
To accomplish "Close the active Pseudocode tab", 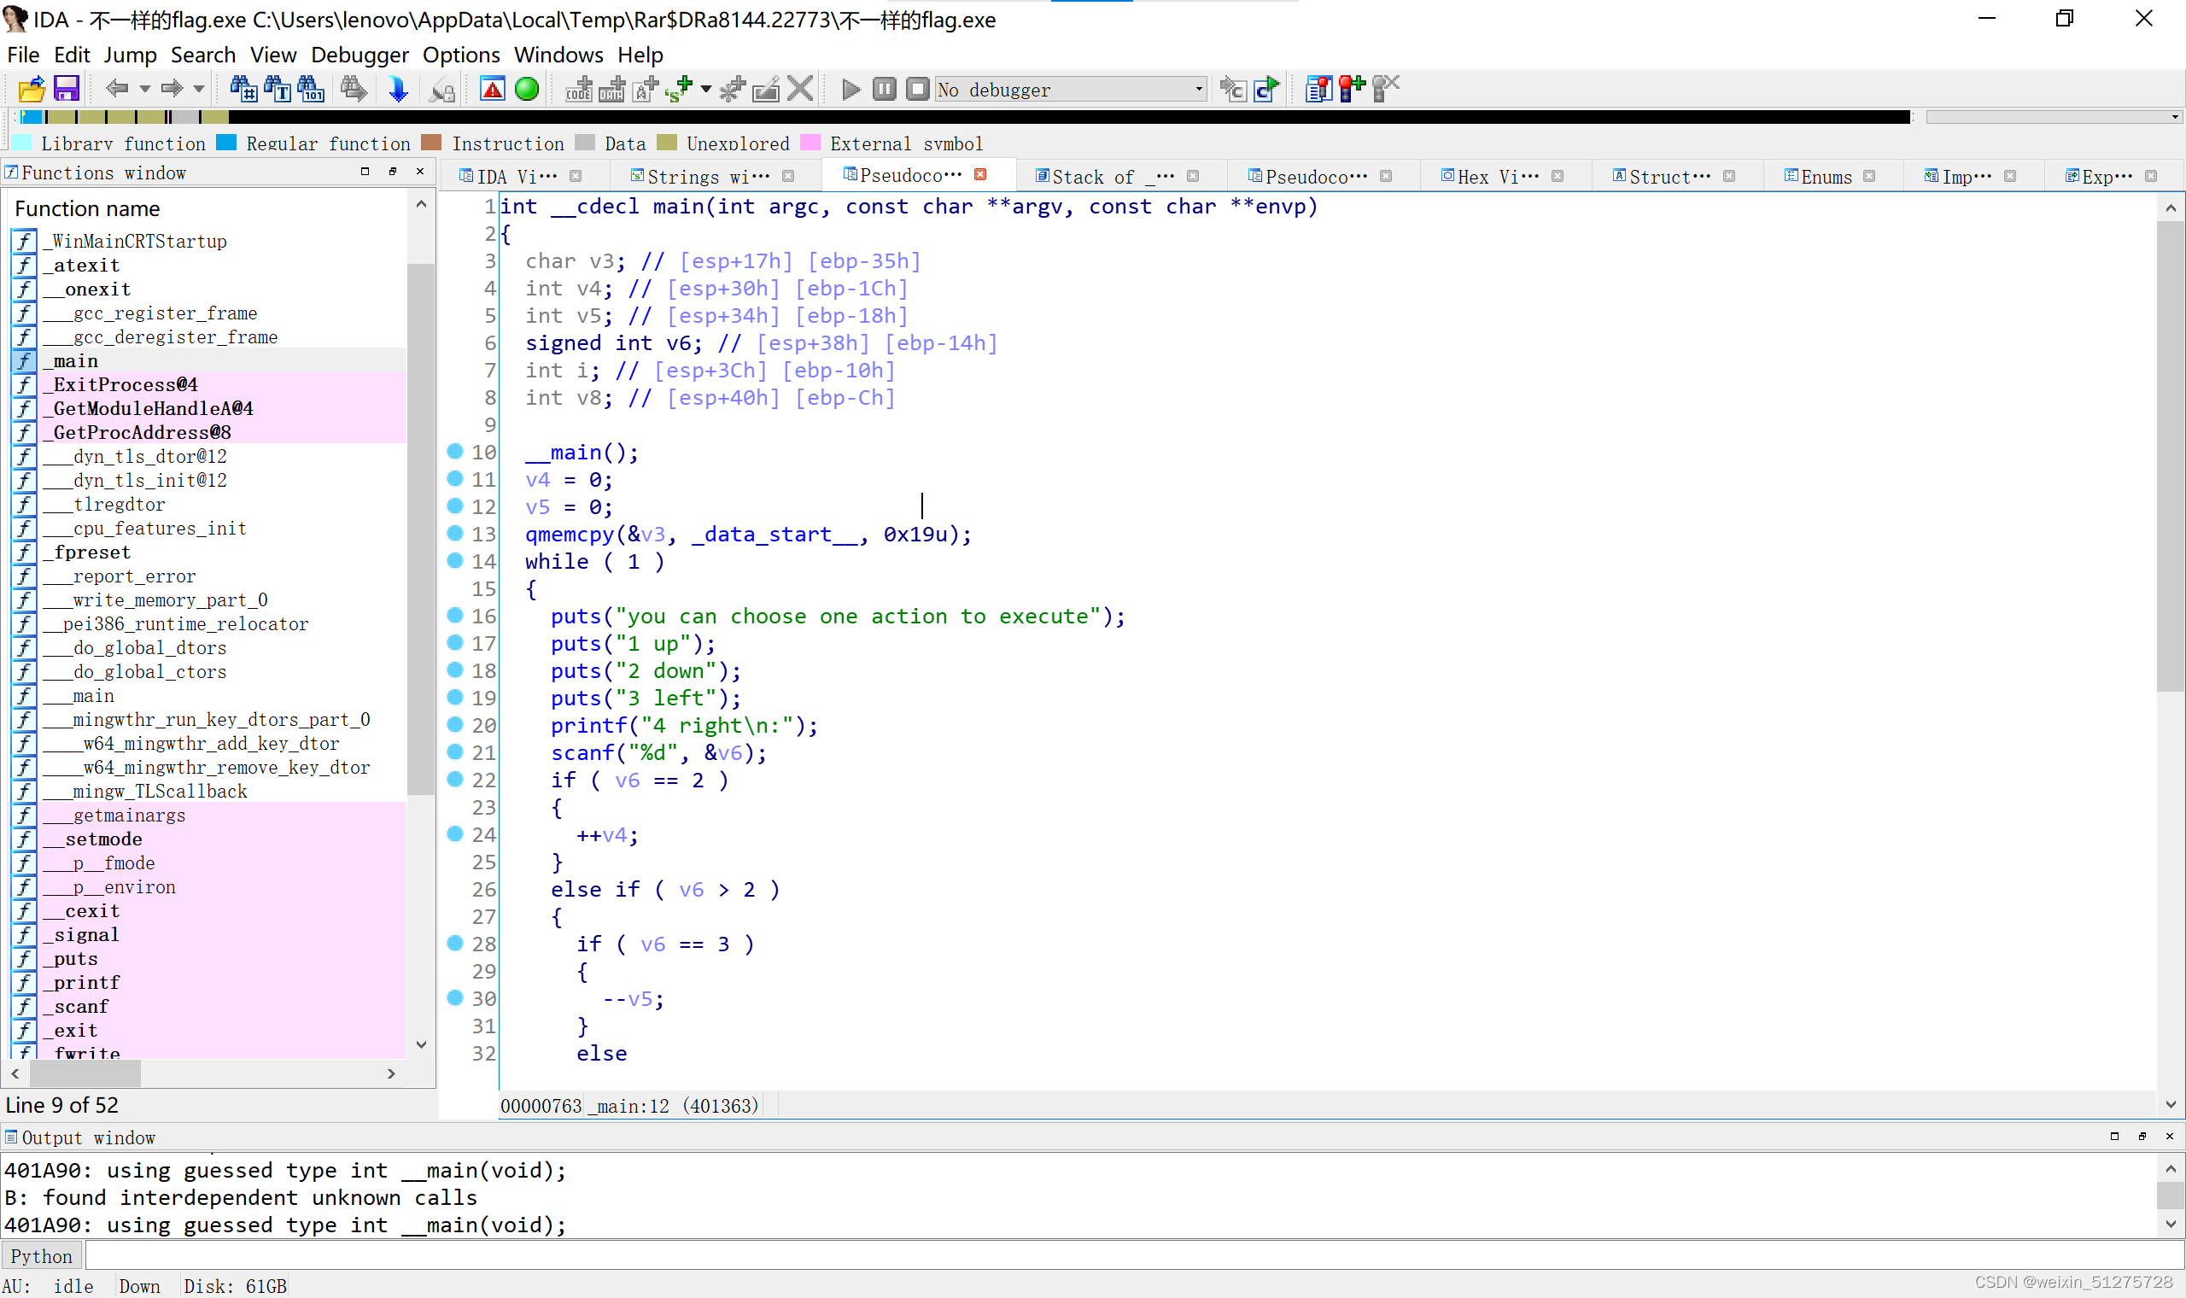I will (980, 174).
